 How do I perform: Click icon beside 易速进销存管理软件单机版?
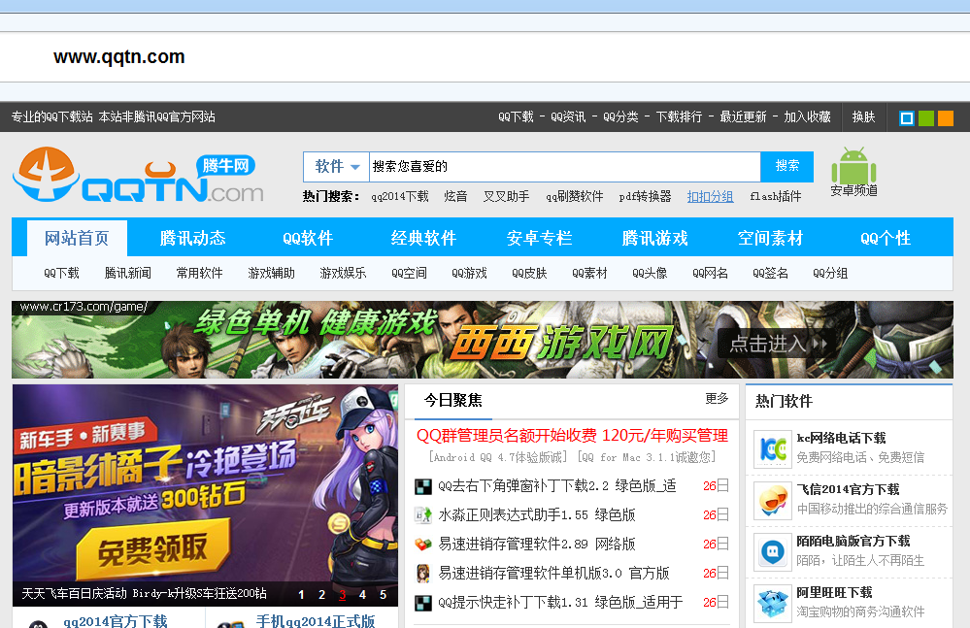point(423,574)
